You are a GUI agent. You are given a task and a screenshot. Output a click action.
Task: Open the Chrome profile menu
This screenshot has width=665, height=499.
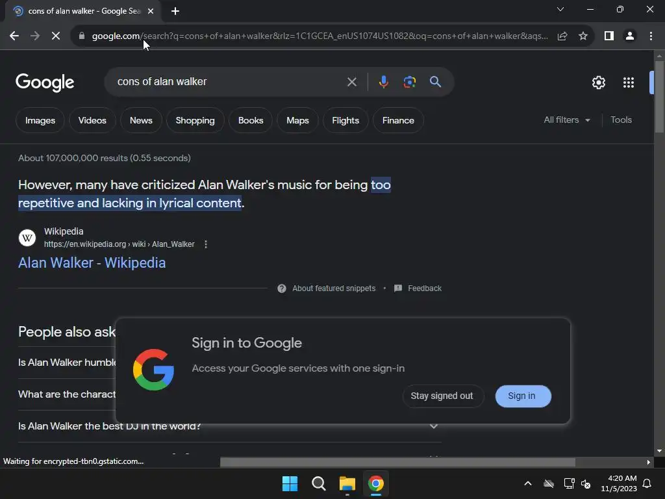(630, 36)
